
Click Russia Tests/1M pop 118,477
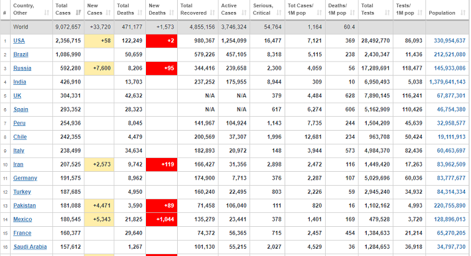(412, 68)
